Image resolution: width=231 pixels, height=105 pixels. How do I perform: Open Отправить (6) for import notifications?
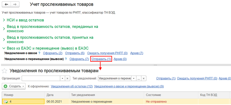coord(75,53)
